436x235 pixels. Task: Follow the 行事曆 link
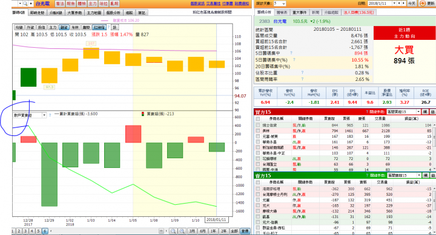point(228,4)
